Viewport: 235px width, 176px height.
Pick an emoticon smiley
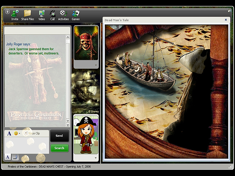click(16, 133)
